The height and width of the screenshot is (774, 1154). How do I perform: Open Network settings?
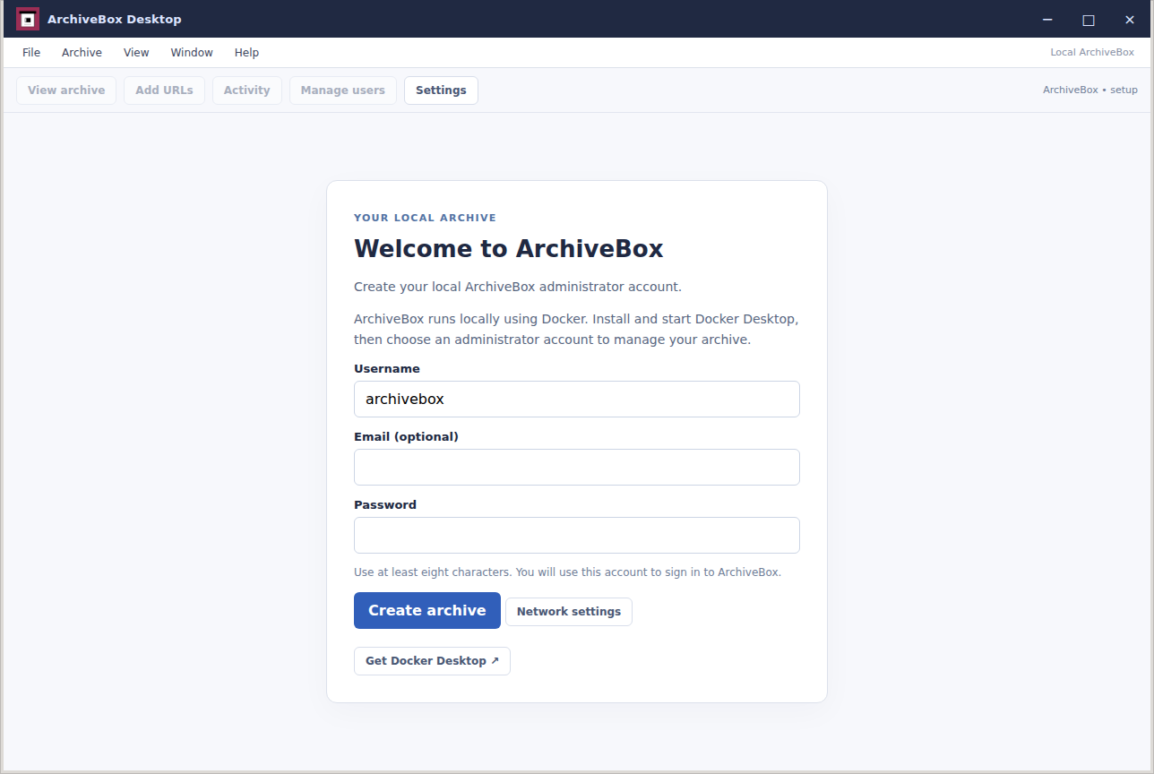[x=569, y=612]
